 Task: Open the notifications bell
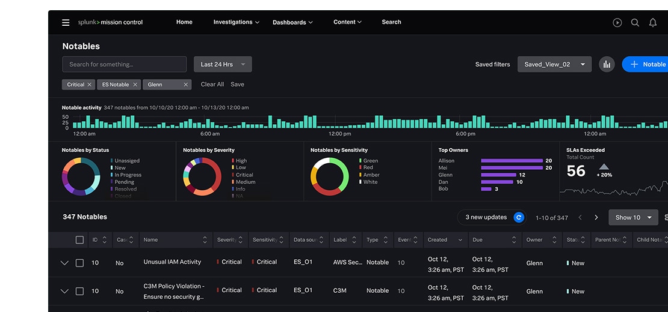pyautogui.click(x=653, y=23)
